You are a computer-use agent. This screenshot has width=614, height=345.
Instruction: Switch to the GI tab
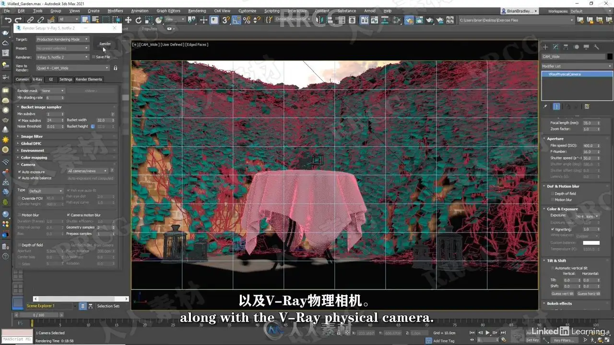(51, 80)
